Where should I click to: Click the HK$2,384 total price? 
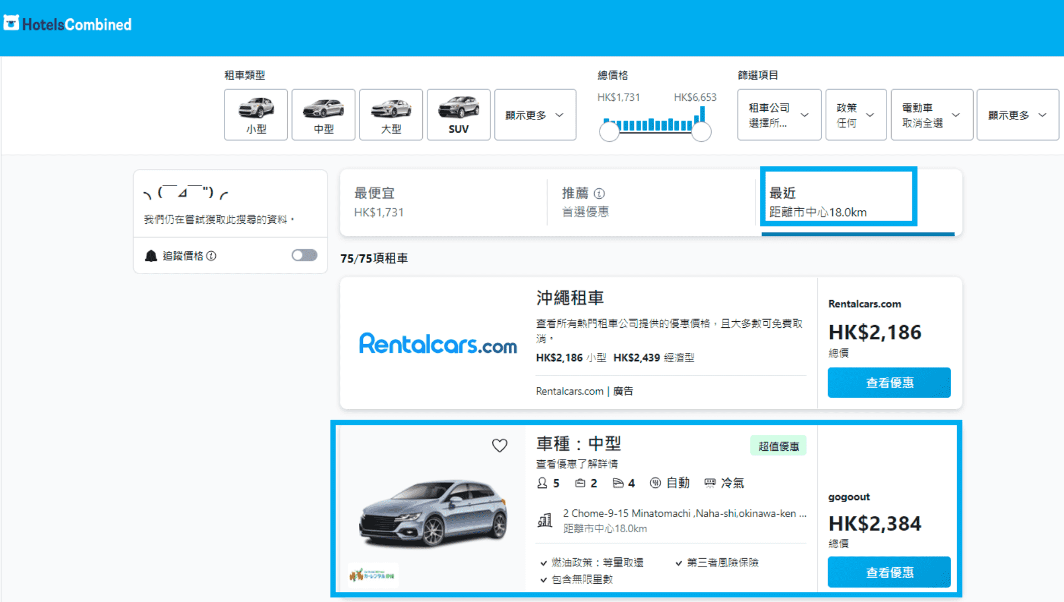click(874, 523)
